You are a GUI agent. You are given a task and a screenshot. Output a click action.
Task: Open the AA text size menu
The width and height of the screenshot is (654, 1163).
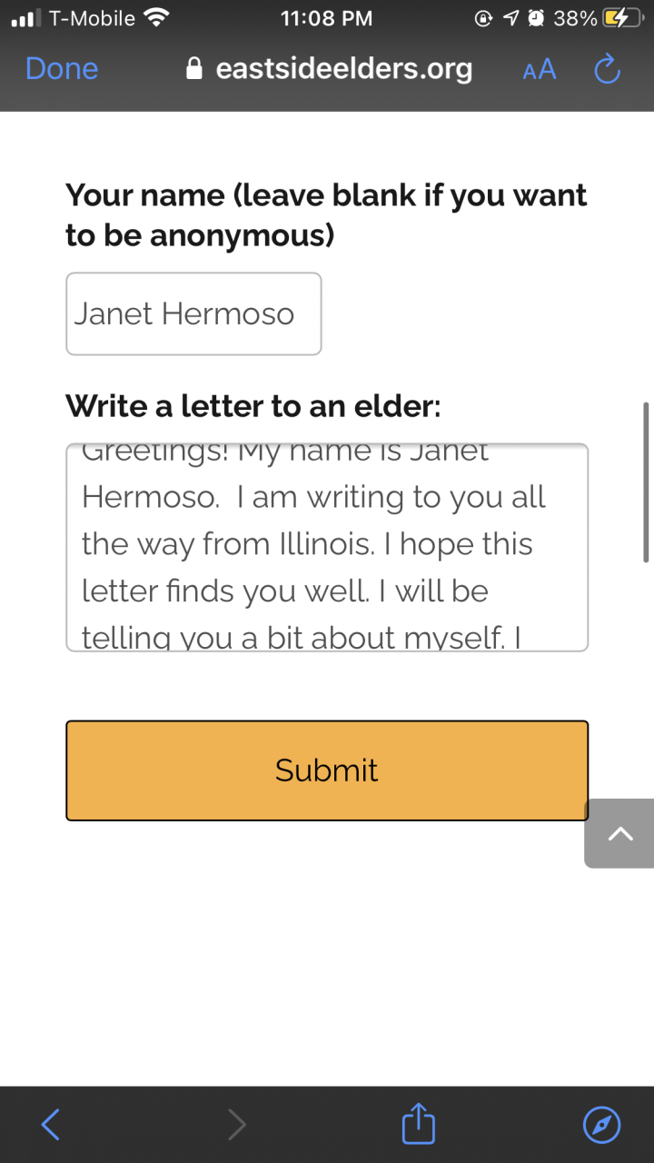point(539,70)
